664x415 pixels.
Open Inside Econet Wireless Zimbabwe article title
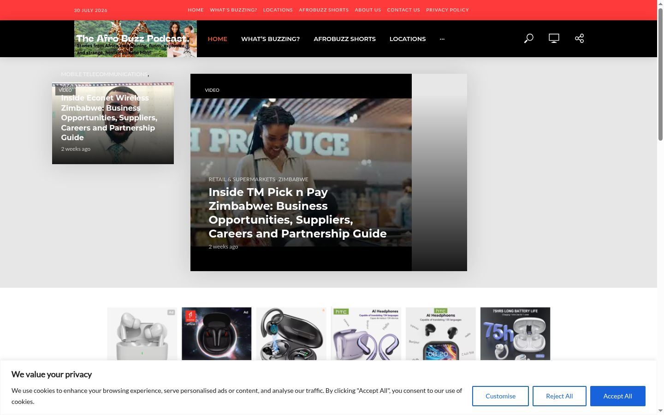pos(109,118)
